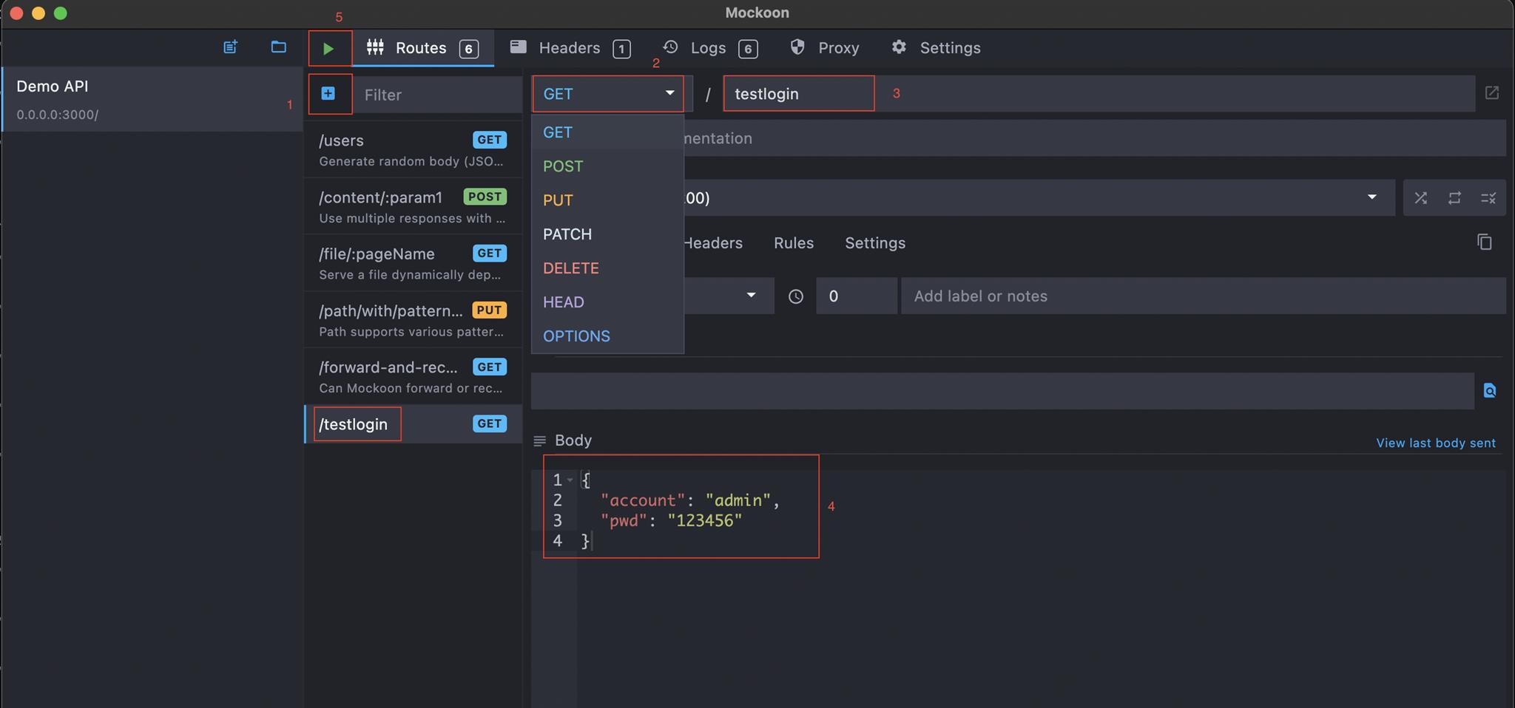Toggle disable rules mode icon
The width and height of the screenshot is (1515, 708).
pos(1488,198)
